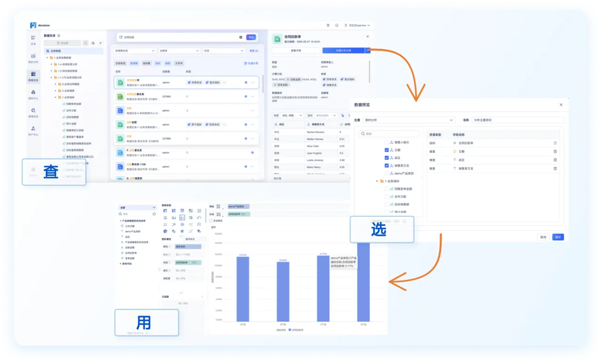Click the new folder icon beside 添加表

pyautogui.click(x=85, y=43)
